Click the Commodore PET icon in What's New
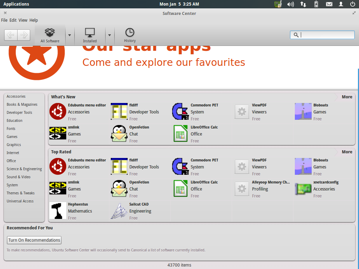 coord(181,111)
